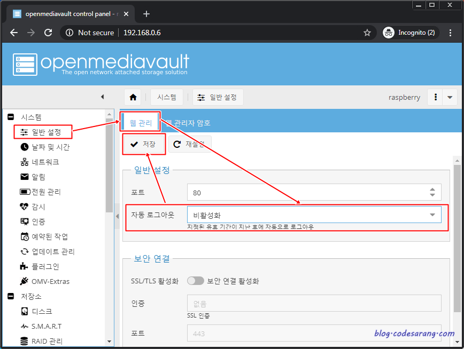Close the openmediavault browser tab
The height and width of the screenshot is (349, 464).
(126, 14)
